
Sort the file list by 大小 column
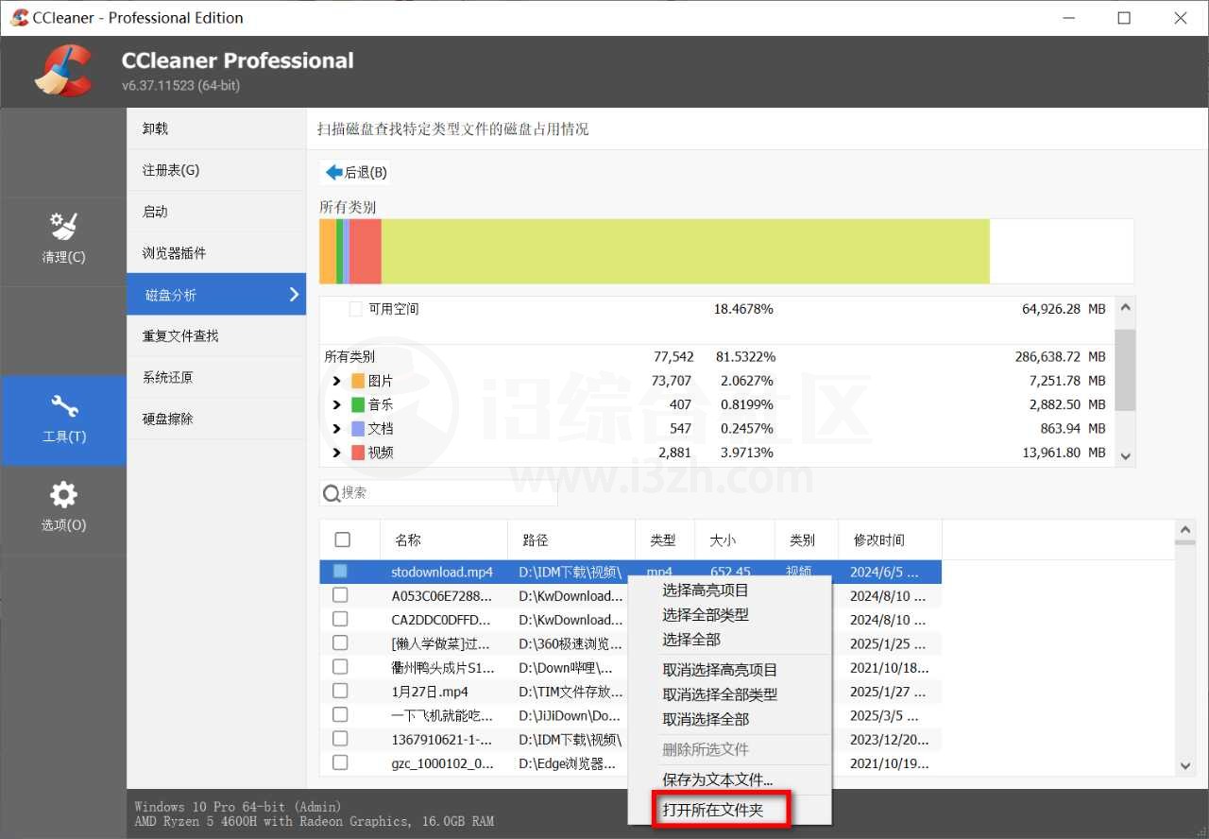click(735, 539)
